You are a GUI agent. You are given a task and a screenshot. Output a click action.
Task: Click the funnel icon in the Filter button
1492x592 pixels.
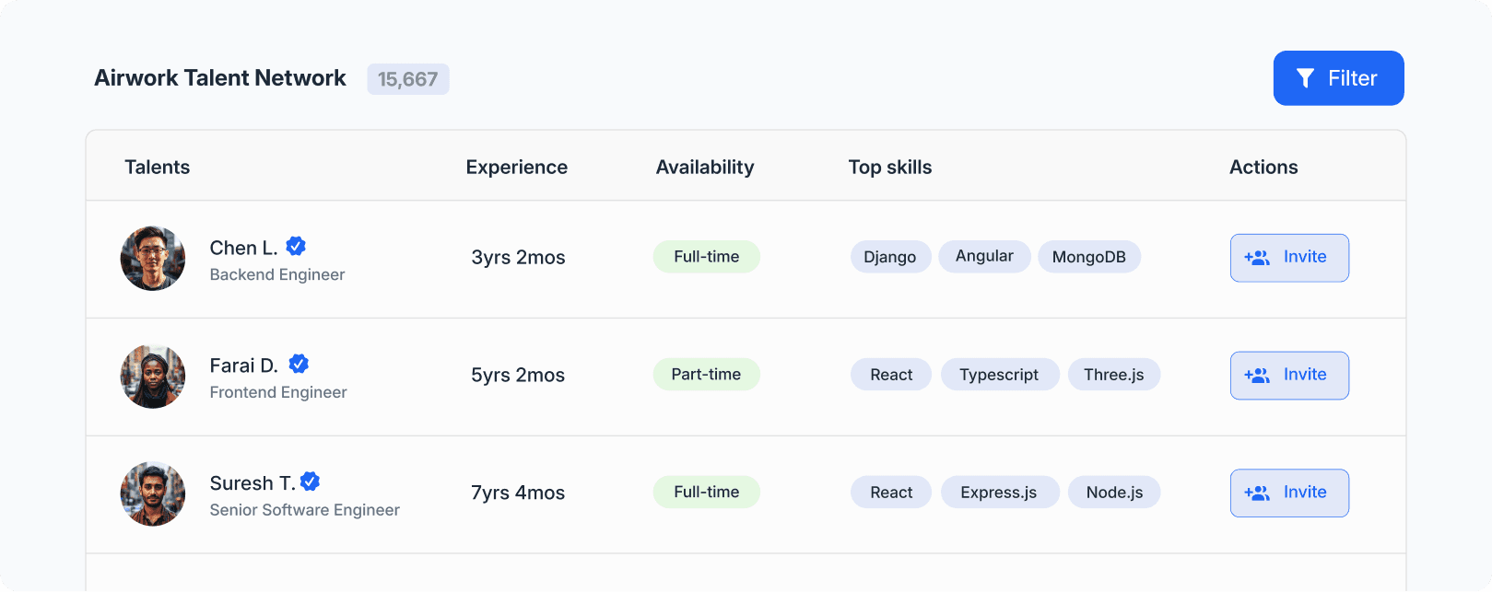coord(1305,78)
